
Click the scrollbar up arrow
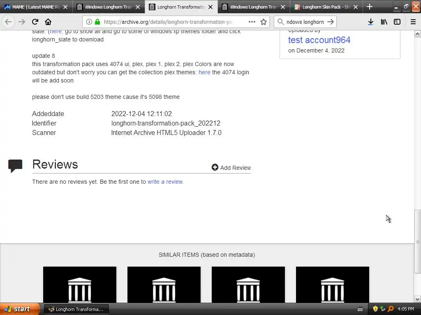[x=417, y=34]
